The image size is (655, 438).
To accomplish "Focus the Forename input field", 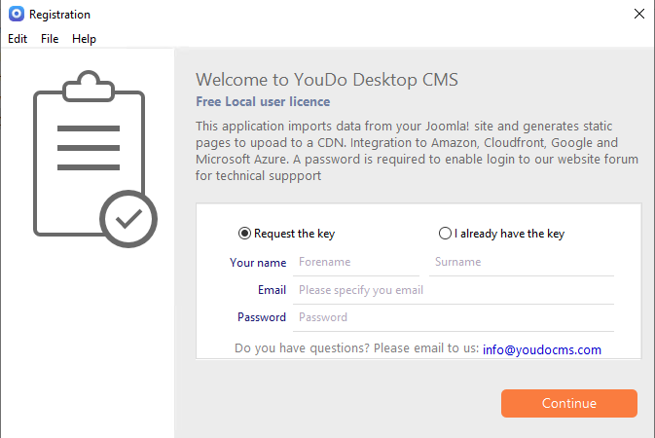I will click(x=356, y=262).
